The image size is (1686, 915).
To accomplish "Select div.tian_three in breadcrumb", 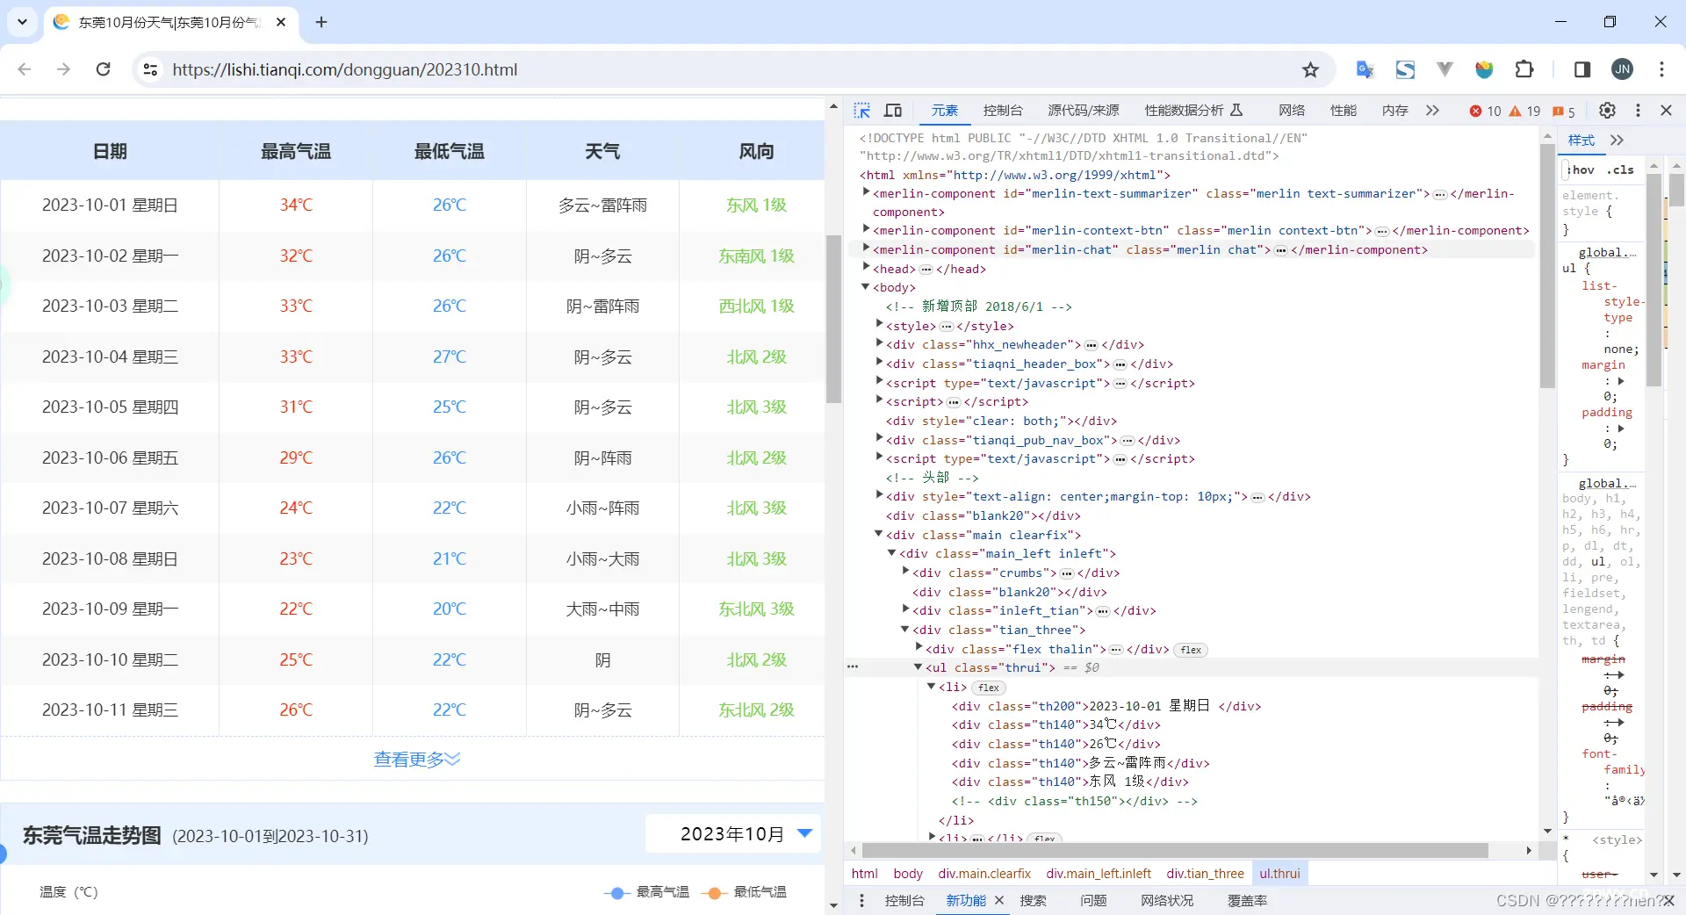I will coord(1205,874).
